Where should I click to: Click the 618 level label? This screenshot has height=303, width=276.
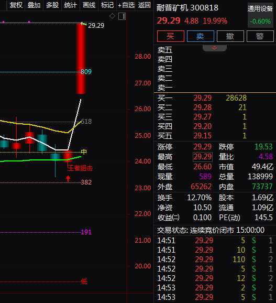click(86, 122)
